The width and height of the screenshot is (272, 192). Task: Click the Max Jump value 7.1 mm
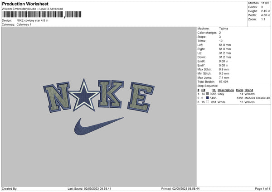point(224,77)
